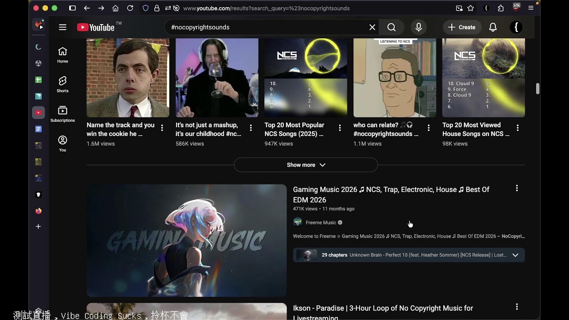Switch to the Google Docs tab
569x320 pixels.
click(x=39, y=129)
